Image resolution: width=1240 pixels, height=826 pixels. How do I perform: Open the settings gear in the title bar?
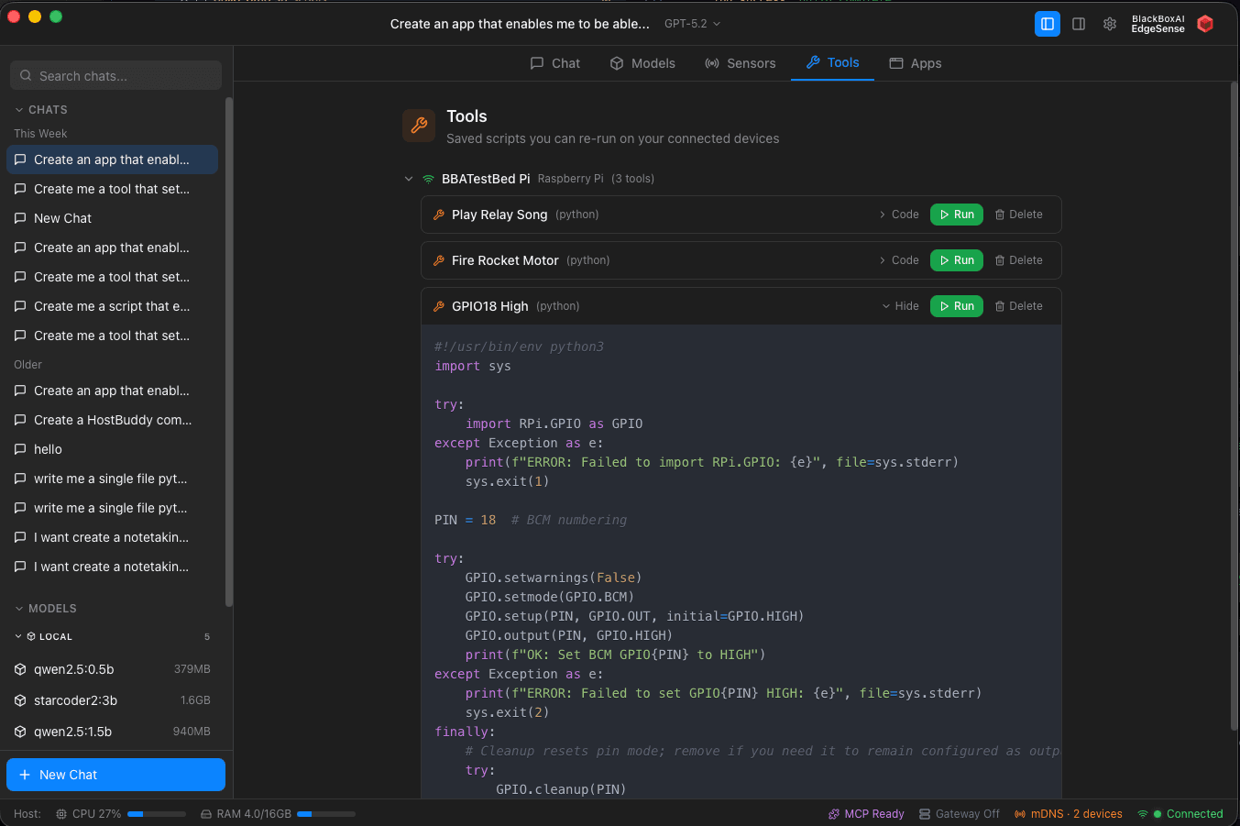tap(1109, 24)
